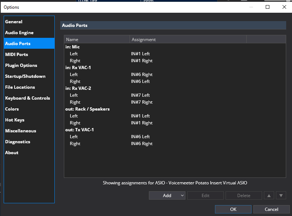This screenshot has height=216, width=292.
Task: Open Miscellaneous options
Action: click(x=29, y=131)
